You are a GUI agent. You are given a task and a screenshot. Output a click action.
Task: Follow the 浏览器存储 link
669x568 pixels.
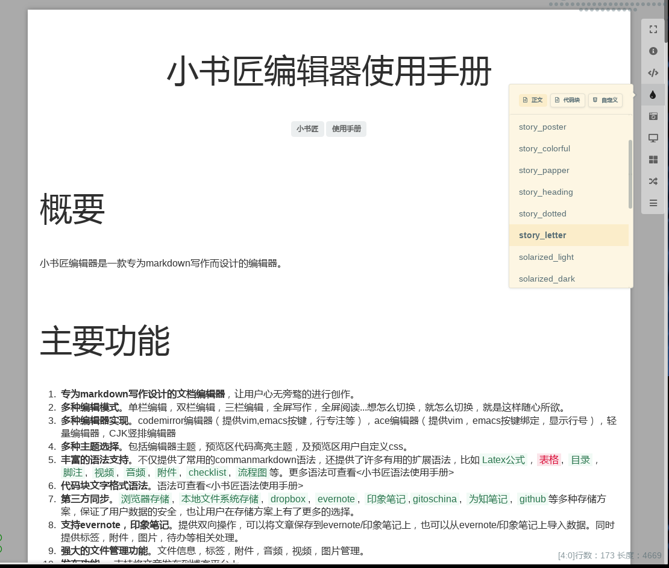coord(145,499)
